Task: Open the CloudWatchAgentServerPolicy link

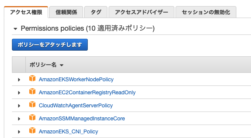Action: (76, 105)
